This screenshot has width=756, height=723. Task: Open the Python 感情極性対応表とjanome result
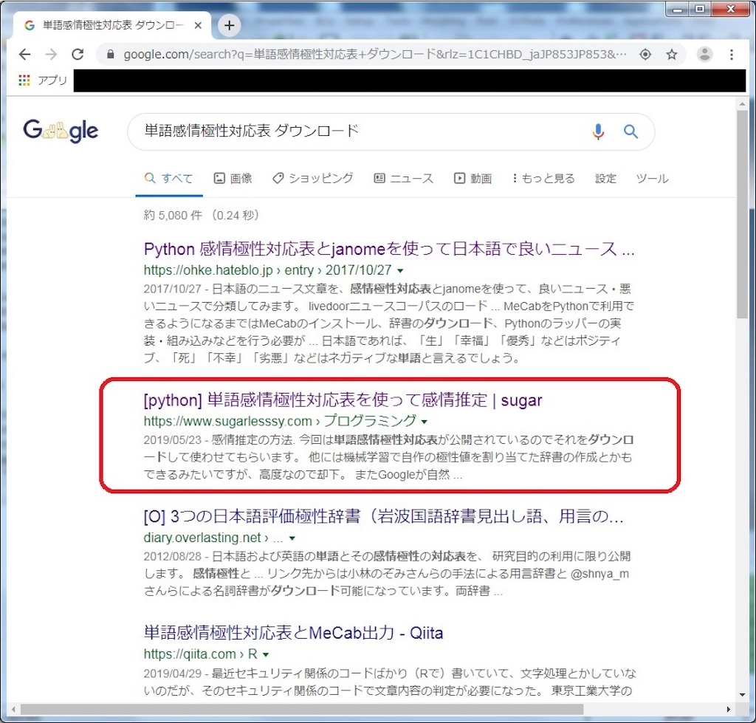[x=389, y=249]
